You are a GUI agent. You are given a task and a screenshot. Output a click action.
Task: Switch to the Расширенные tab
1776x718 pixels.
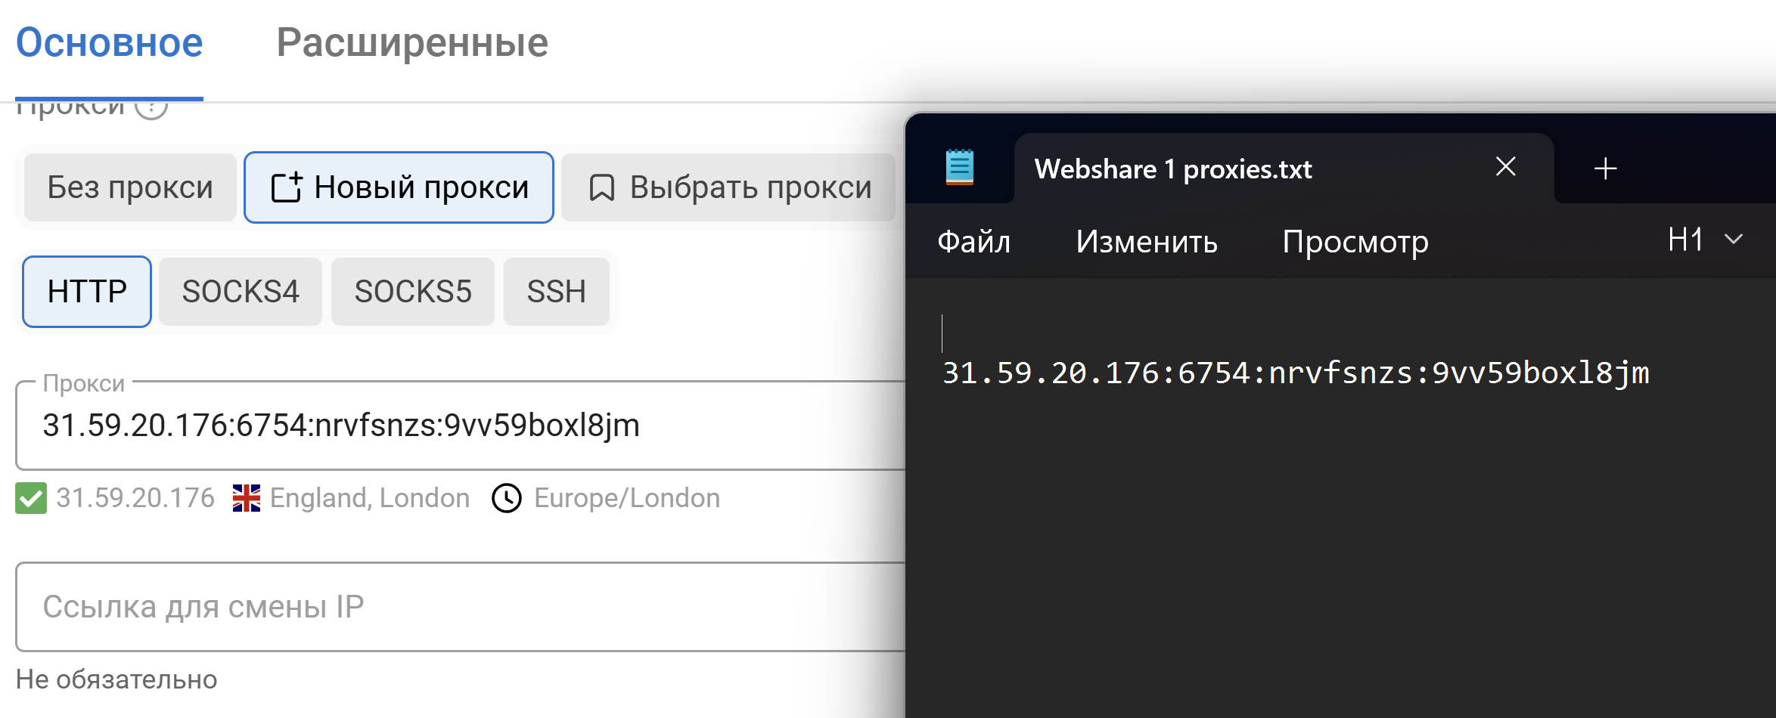point(413,42)
